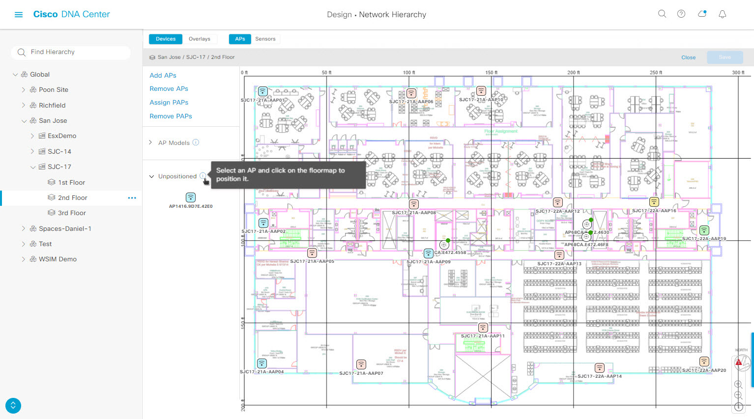Select 1st Floor in hierarchy
Screen dimensions: 754x419
[x=72, y=182]
